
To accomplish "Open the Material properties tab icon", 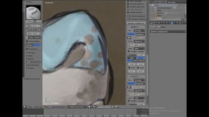I will (x=177, y=23).
